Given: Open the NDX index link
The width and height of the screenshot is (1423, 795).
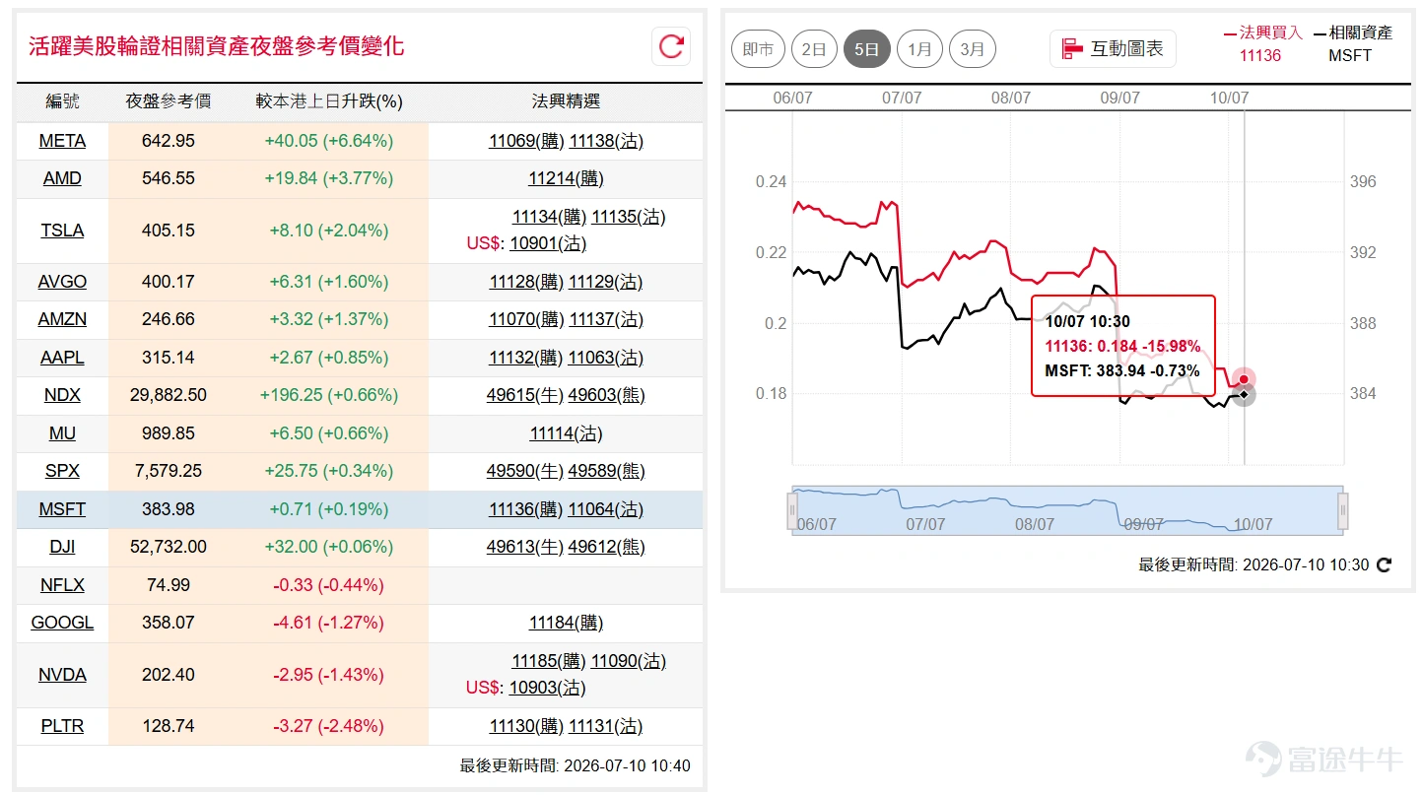Looking at the screenshot, I should [x=62, y=395].
